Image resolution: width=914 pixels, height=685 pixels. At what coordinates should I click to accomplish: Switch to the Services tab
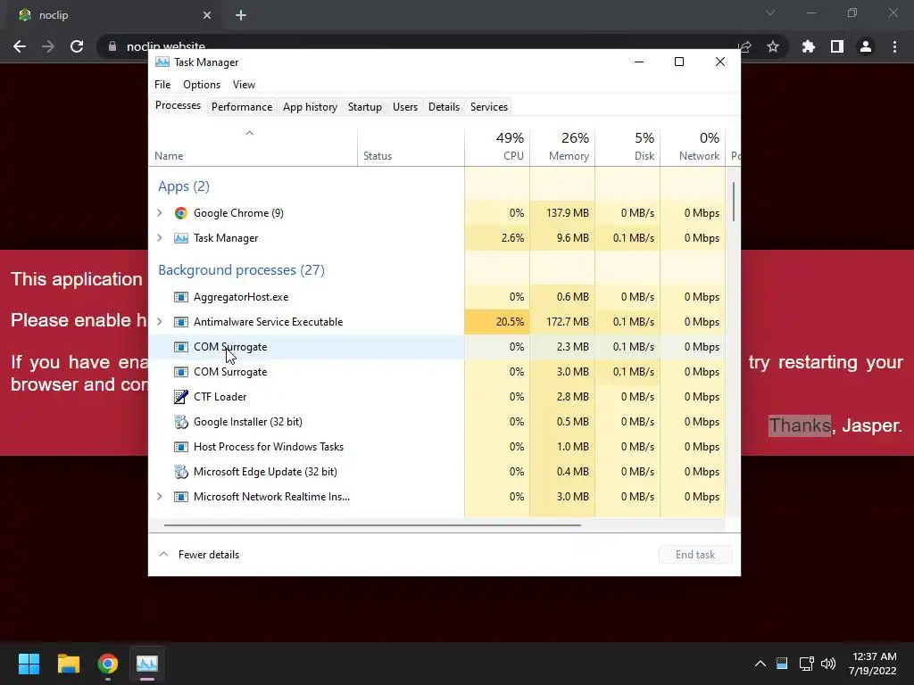489,107
